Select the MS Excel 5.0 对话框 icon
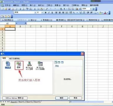The width and height of the screenshot is (113, 106). 40,65
